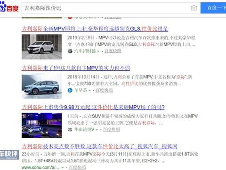The width and height of the screenshot is (226, 170).
Task: Open 百度快照 for 车早茶 result
Action: click(104, 90)
